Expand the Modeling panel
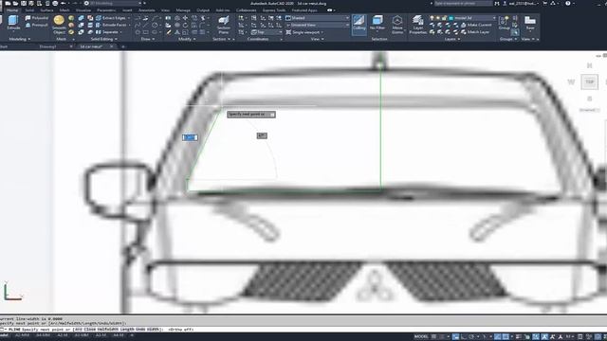This screenshot has height=341, width=607. click(19, 39)
